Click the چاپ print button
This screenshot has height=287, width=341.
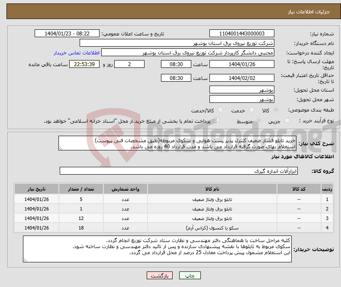point(190,275)
